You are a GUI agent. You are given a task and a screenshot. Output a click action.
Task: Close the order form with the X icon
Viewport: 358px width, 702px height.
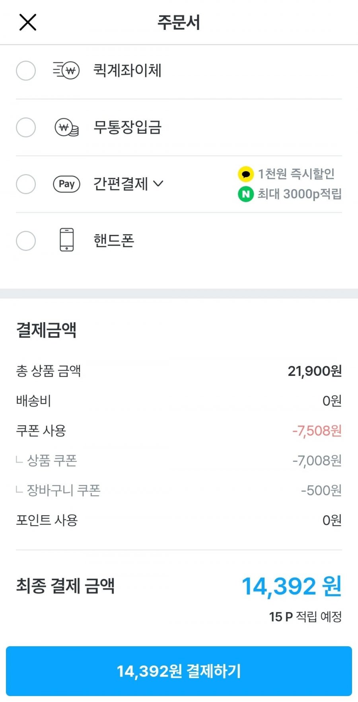click(28, 22)
